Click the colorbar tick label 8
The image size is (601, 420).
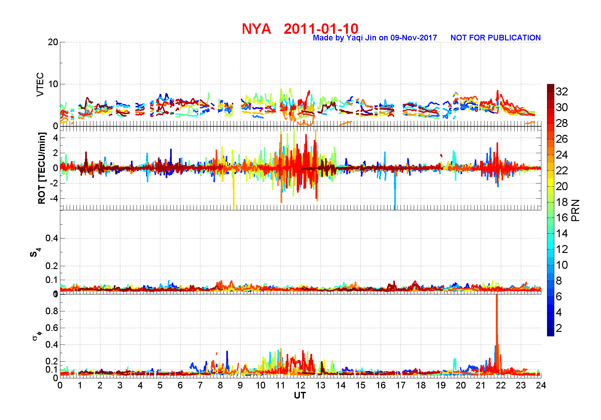[x=559, y=281]
